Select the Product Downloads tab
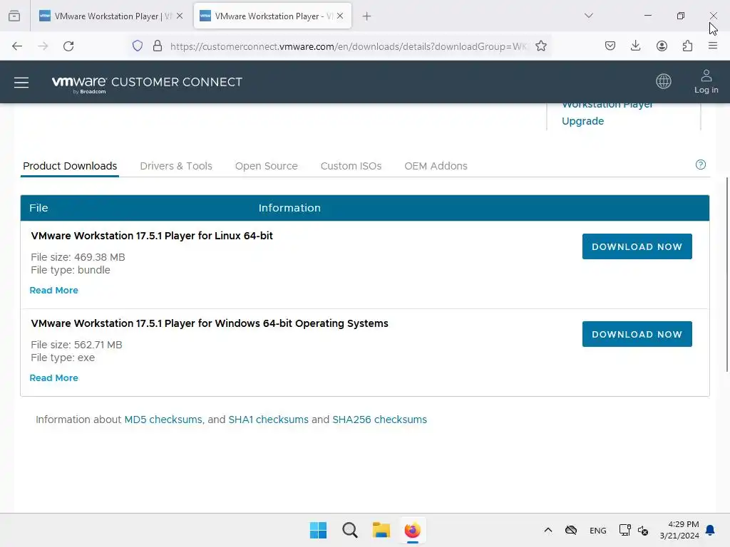 tap(70, 166)
